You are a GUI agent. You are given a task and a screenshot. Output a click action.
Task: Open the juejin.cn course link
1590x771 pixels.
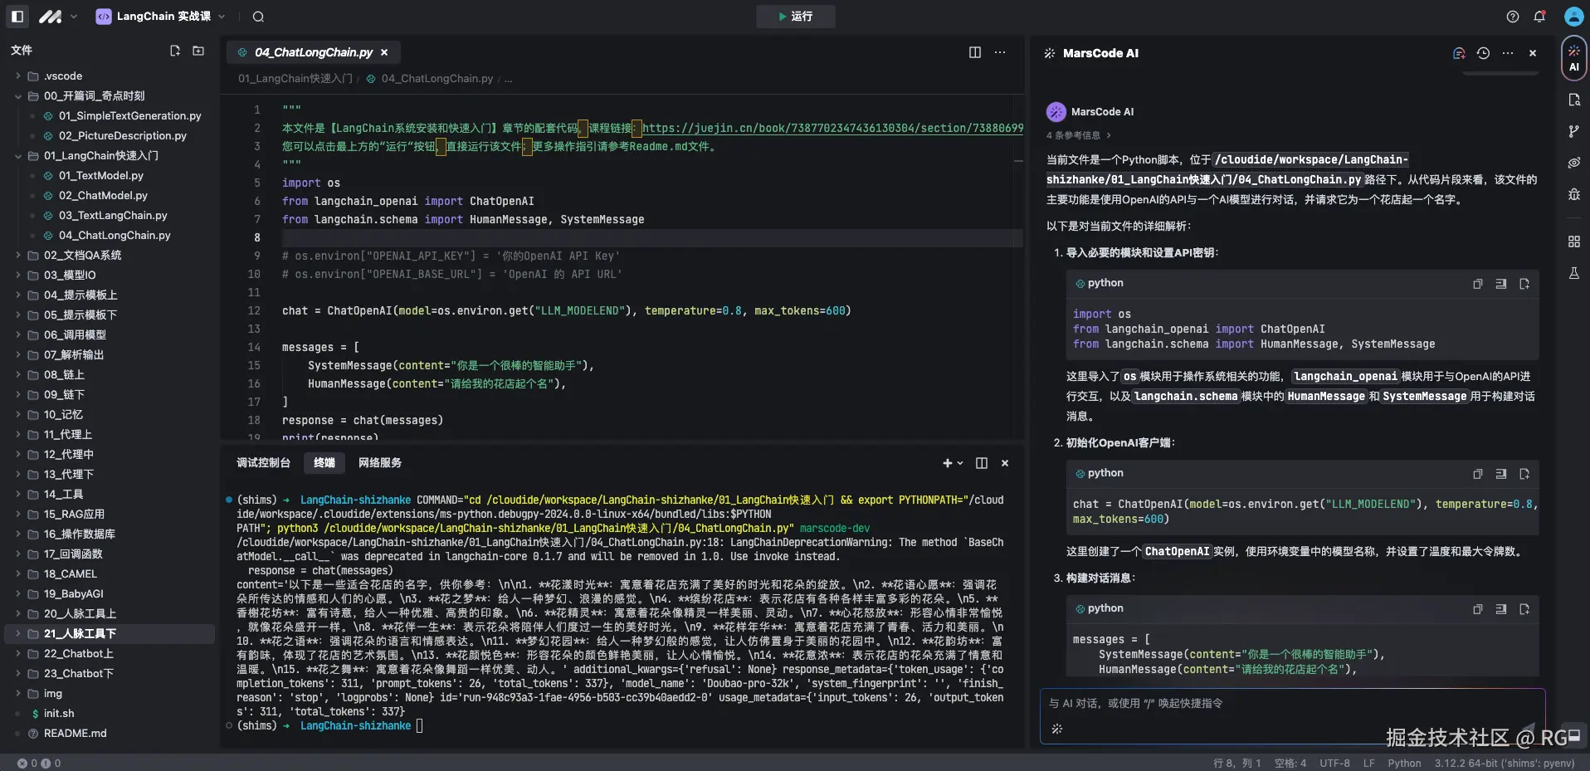click(832, 128)
